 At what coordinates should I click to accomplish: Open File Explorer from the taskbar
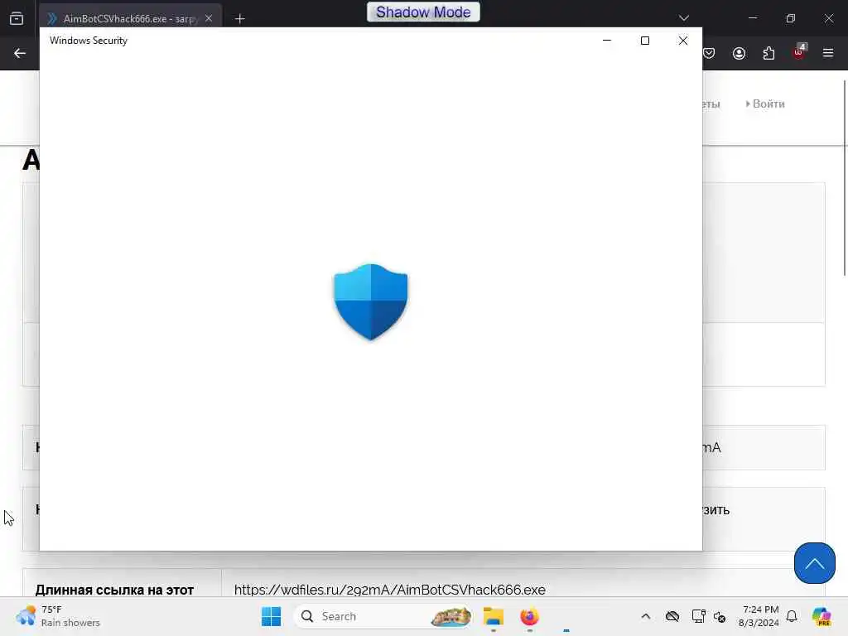pos(494,616)
